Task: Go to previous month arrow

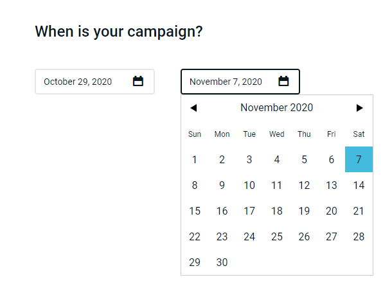Action: (193, 108)
